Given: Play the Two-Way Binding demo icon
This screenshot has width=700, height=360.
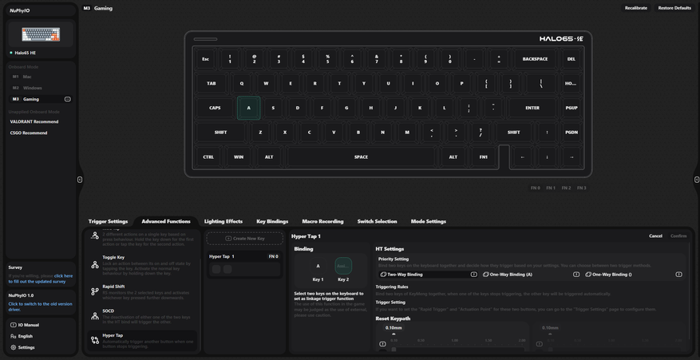Looking at the screenshot, I should pos(473,275).
